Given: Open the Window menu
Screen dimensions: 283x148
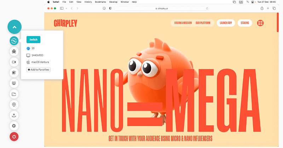Looking at the screenshot, I should [x=125, y=2].
